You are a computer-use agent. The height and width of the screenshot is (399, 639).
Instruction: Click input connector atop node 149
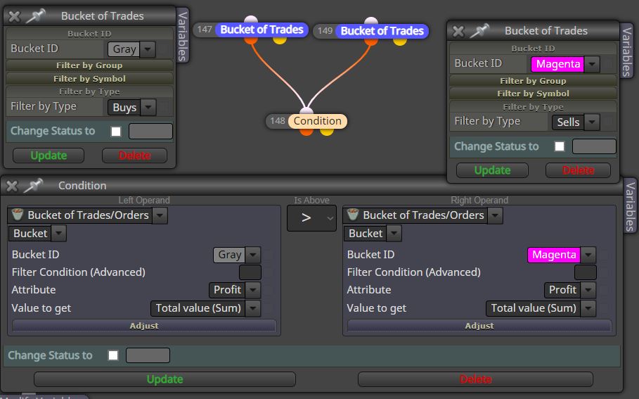click(x=371, y=20)
